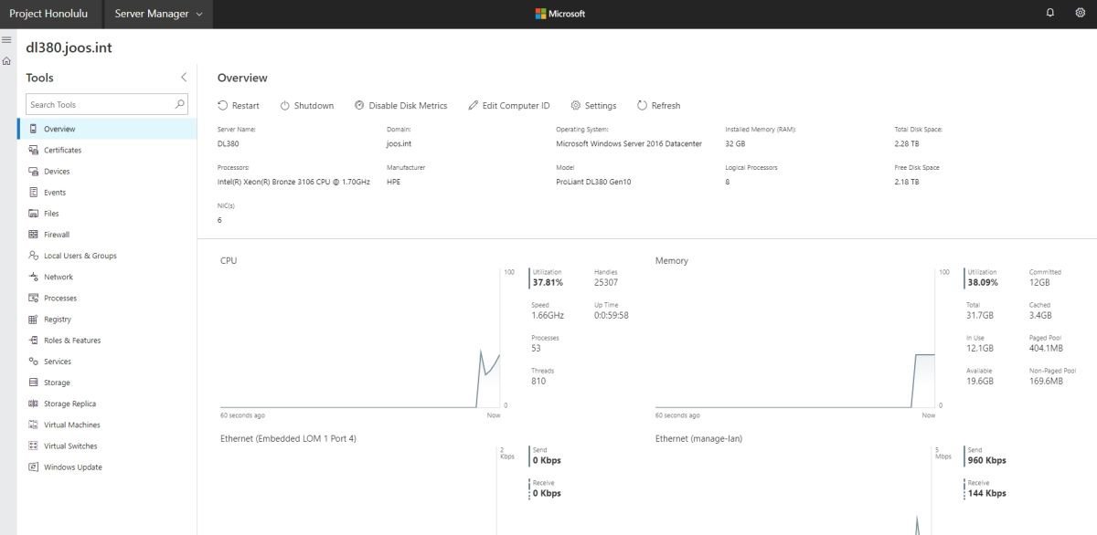Screen dimensions: 1097x535
Task: Open the Firewall tool
Action: click(56, 234)
